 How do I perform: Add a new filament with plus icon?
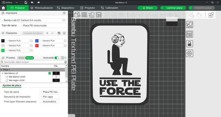click(x=47, y=33)
